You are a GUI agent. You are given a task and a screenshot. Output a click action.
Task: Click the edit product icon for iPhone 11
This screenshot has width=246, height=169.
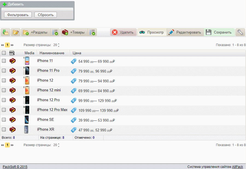click(13, 61)
